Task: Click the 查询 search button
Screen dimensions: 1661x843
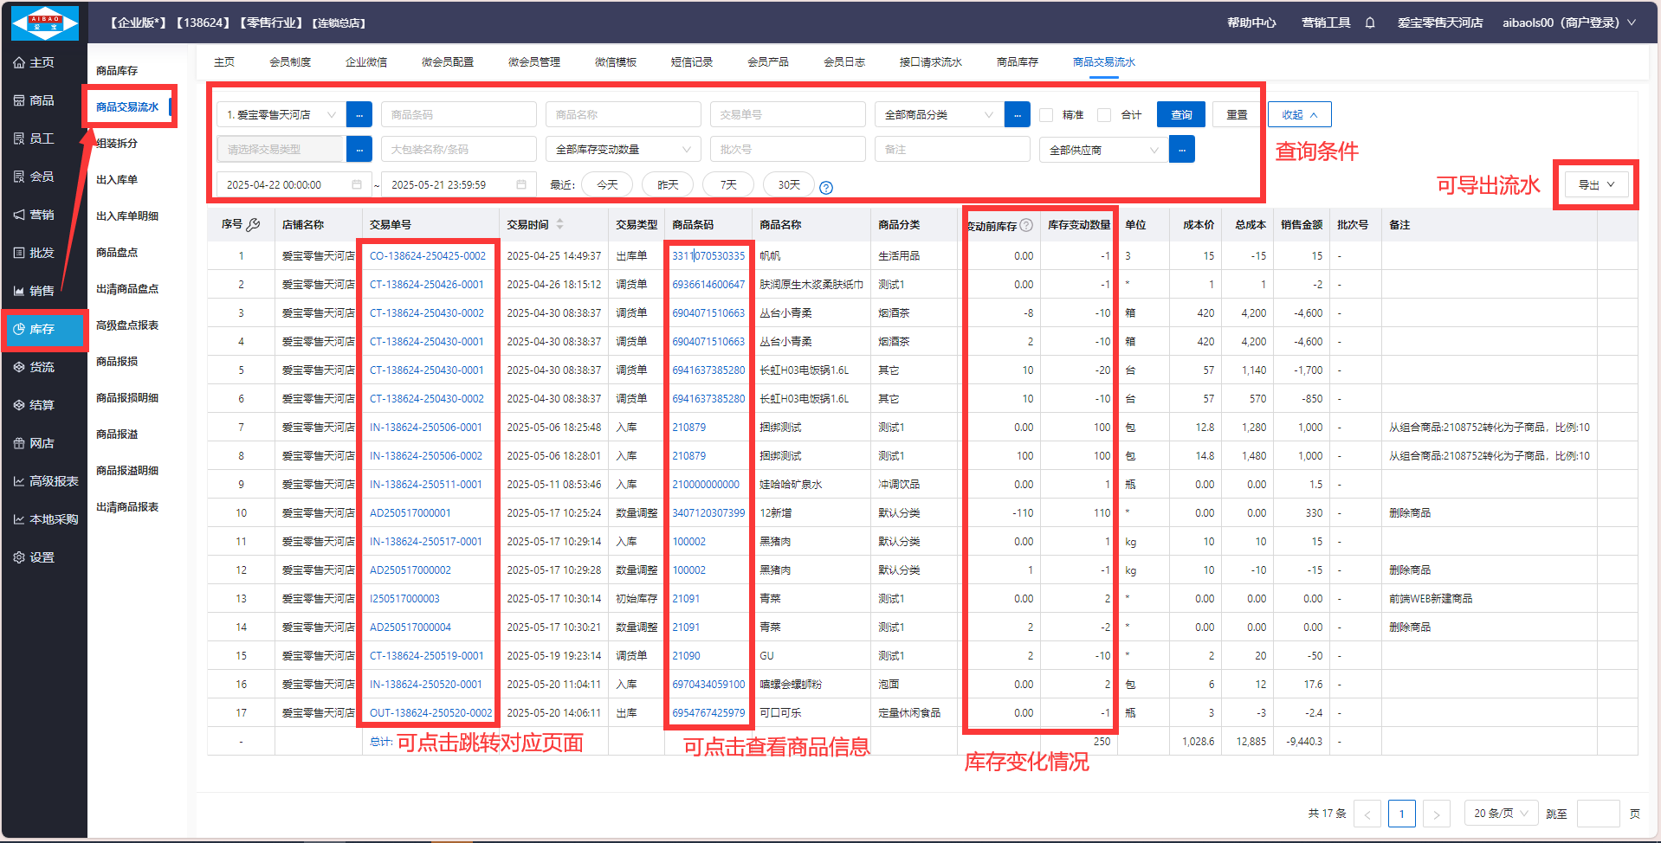Action: (1181, 114)
